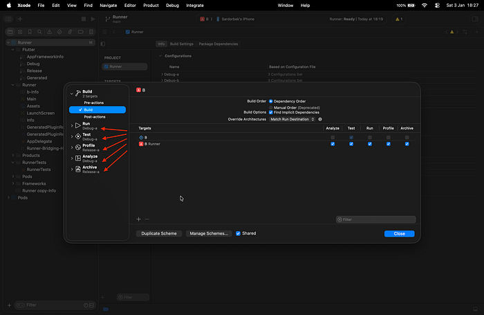This screenshot has width=484, height=315.
Task: Open the report navigator icon
Action: click(91, 32)
